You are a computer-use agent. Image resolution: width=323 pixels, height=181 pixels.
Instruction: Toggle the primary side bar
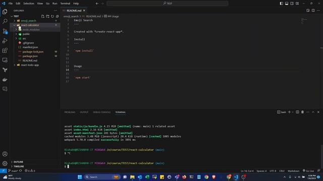(x=282, y=4)
